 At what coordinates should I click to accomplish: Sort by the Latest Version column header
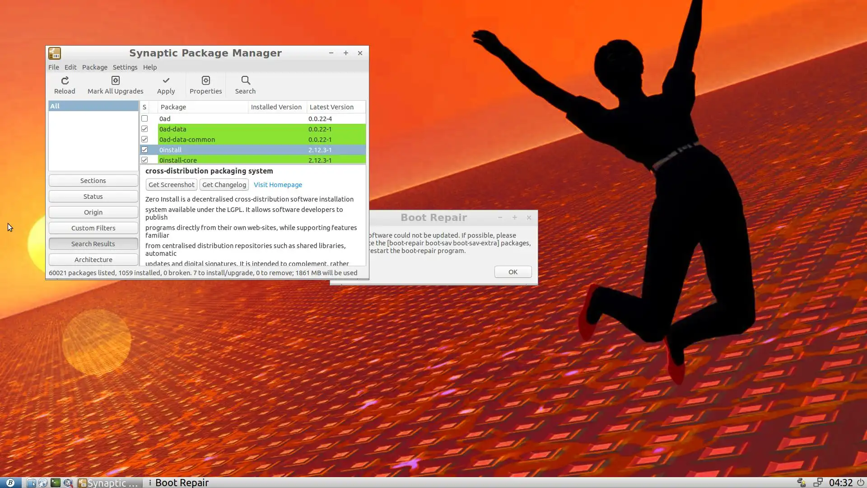(x=331, y=107)
